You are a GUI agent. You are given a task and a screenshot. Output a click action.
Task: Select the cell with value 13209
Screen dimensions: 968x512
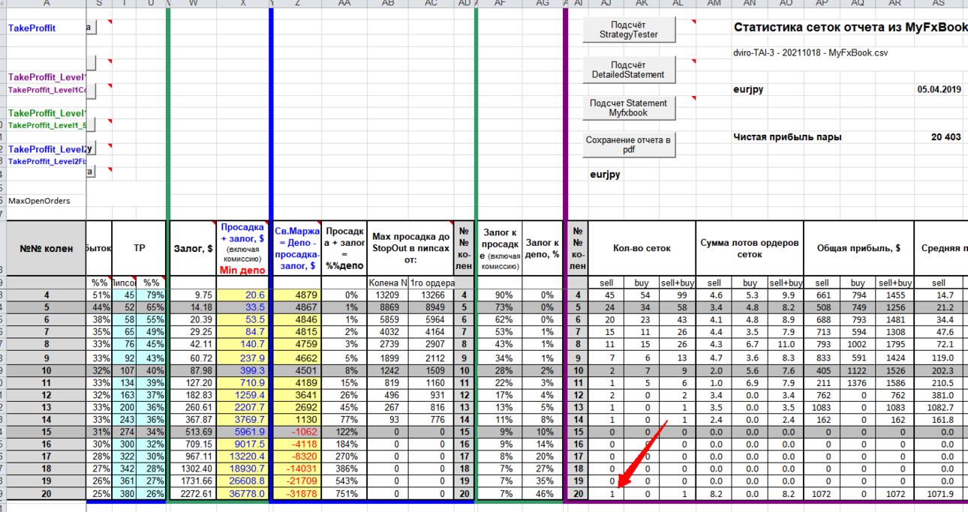pyautogui.click(x=387, y=295)
